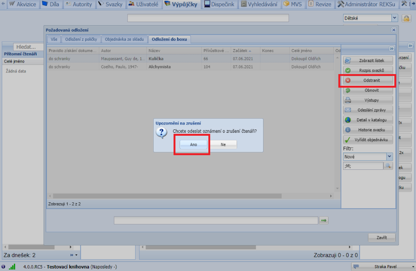Click the Odstranit red remove button

point(368,80)
